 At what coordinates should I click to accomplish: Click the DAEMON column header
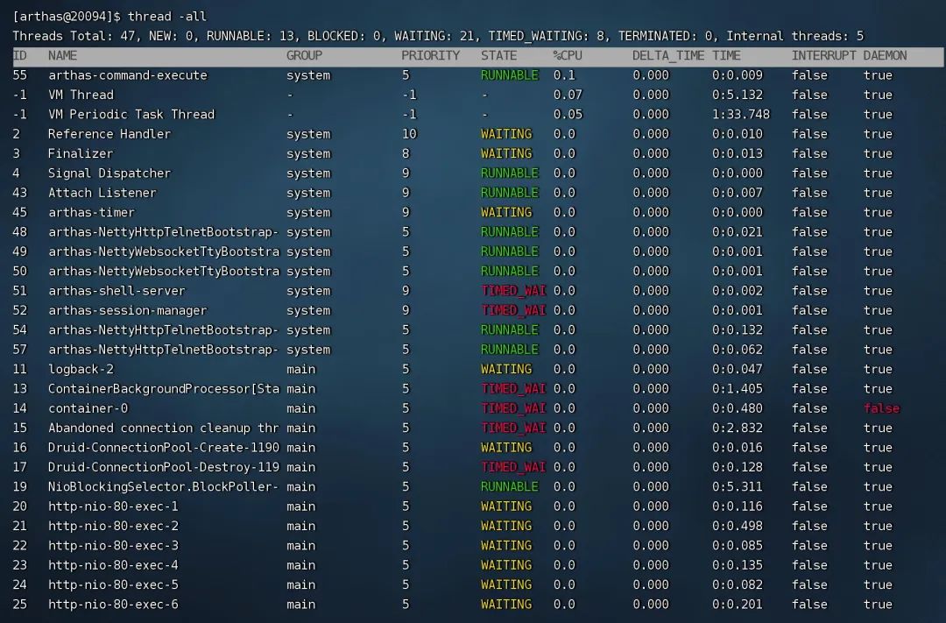(885, 55)
